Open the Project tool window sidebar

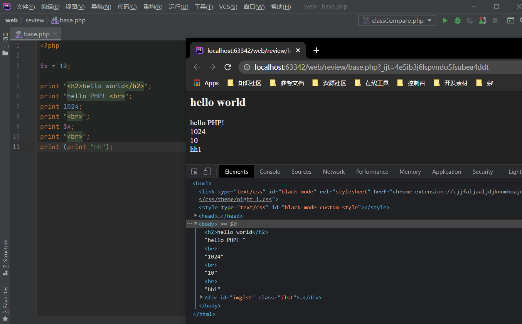coord(5,44)
